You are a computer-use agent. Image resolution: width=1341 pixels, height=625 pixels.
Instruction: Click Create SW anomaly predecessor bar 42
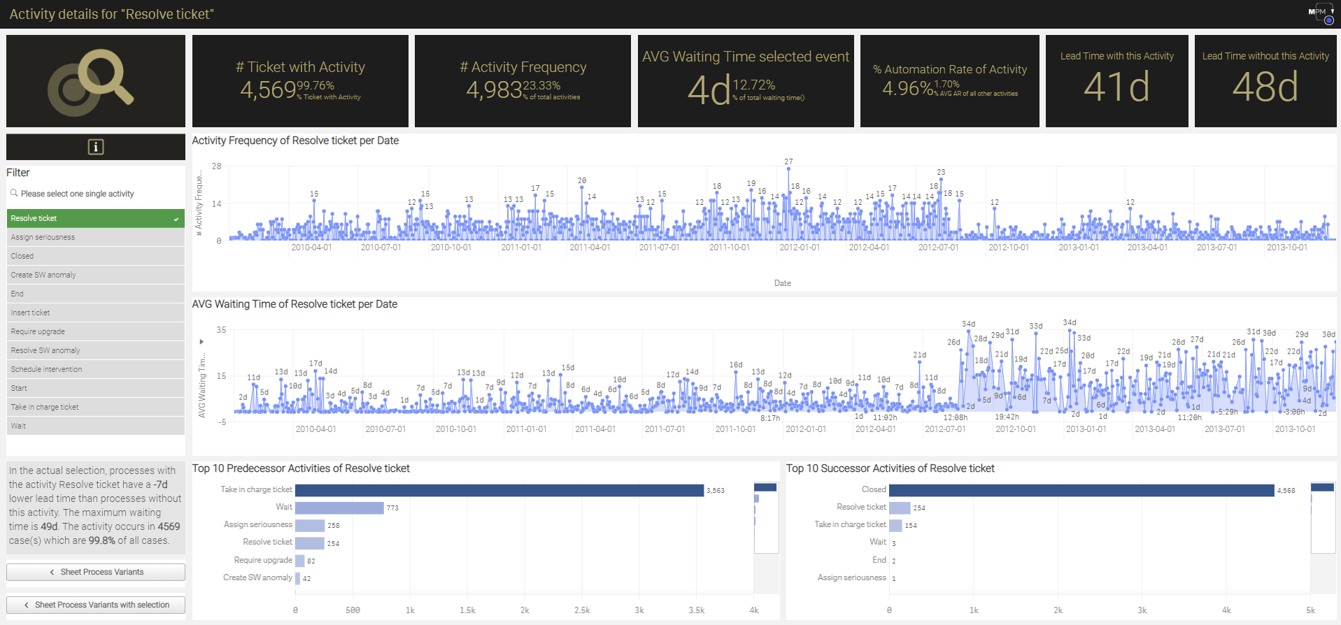(298, 578)
